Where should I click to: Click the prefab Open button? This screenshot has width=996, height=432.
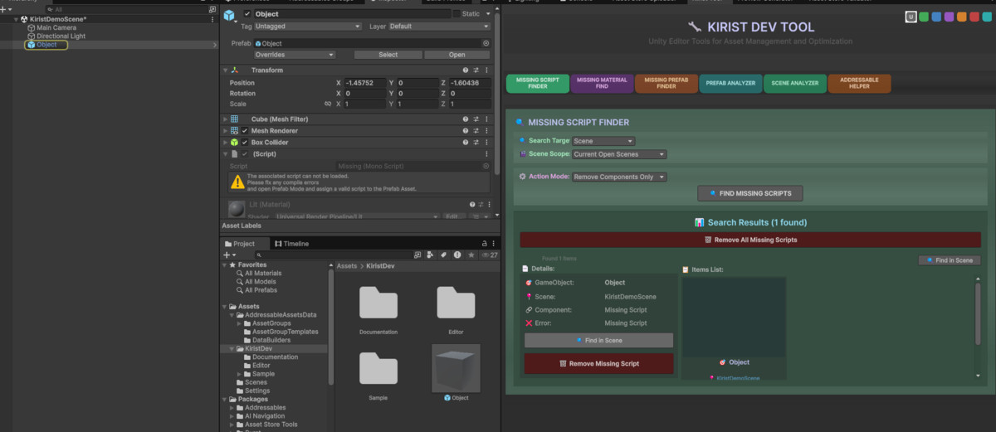(x=456, y=55)
